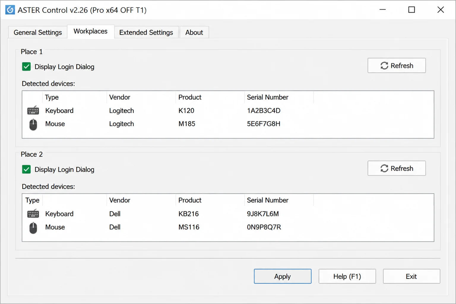The image size is (456, 304).
Task: Click Dell vendor cell in the MS116 row
Action: pos(115,227)
